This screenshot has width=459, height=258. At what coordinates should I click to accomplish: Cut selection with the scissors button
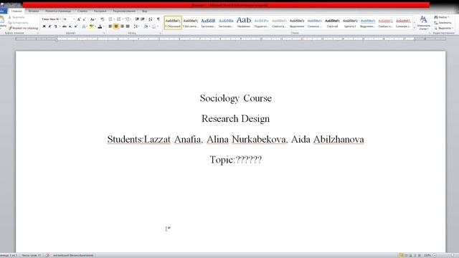click(17, 17)
